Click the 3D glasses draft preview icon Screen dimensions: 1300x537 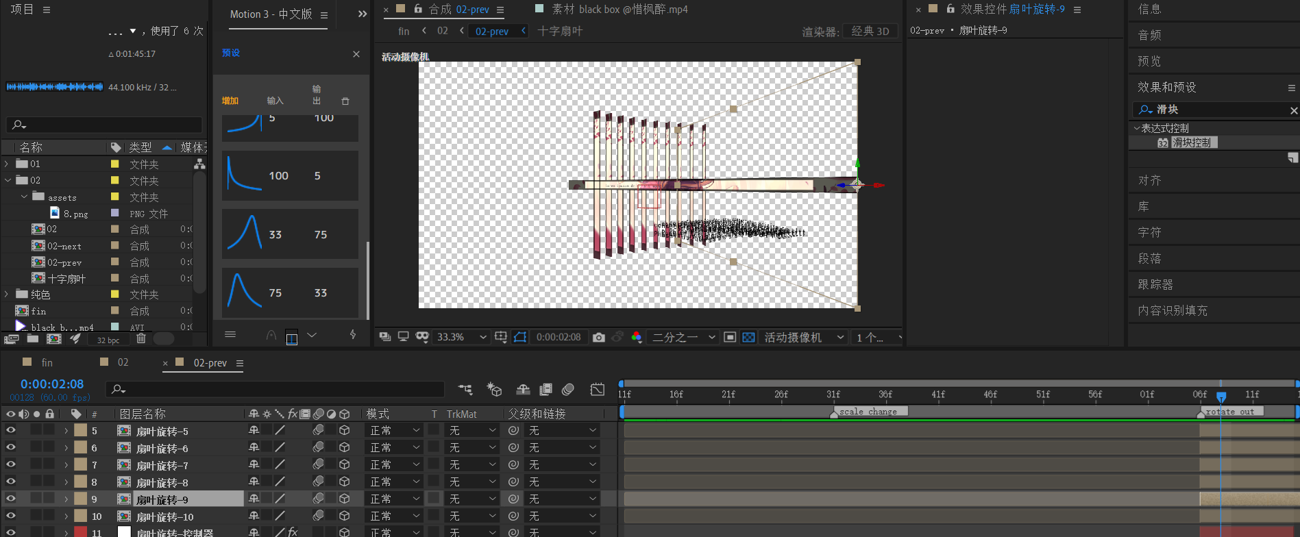(422, 336)
